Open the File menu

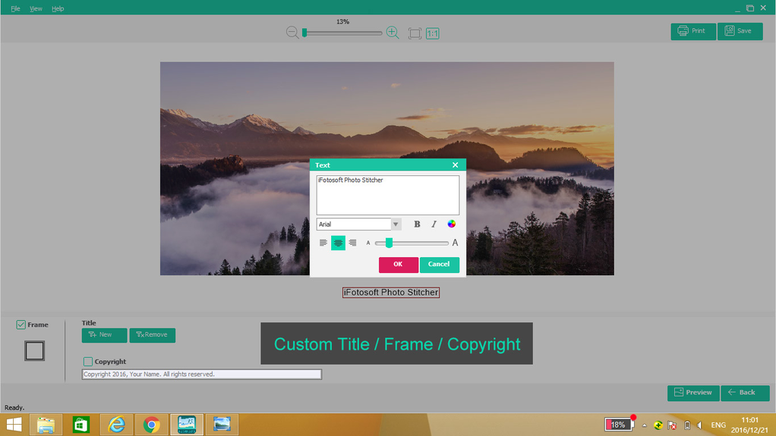(15, 8)
